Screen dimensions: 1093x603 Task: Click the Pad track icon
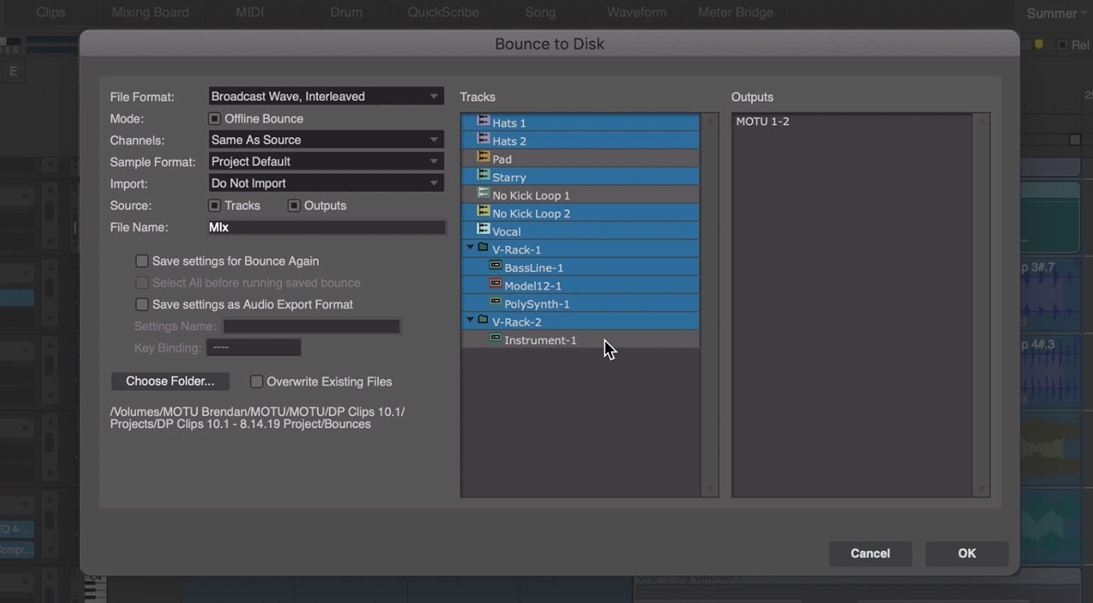tap(483, 157)
